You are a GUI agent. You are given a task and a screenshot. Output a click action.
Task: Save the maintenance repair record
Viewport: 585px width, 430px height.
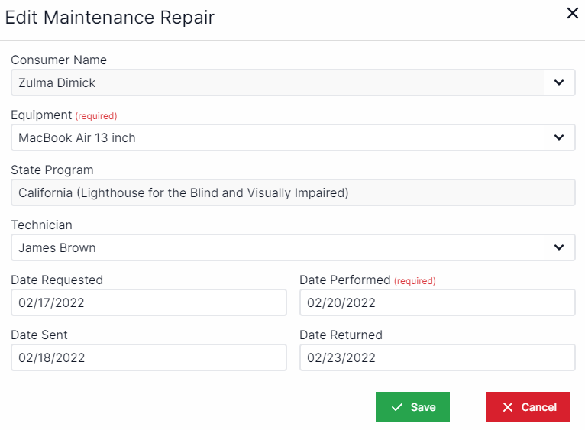pos(412,407)
